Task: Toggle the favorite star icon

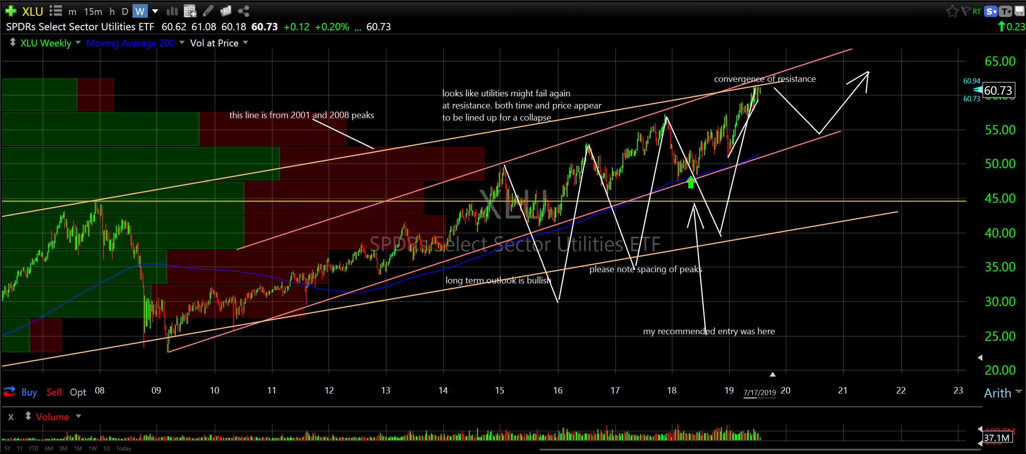Action: point(952,11)
